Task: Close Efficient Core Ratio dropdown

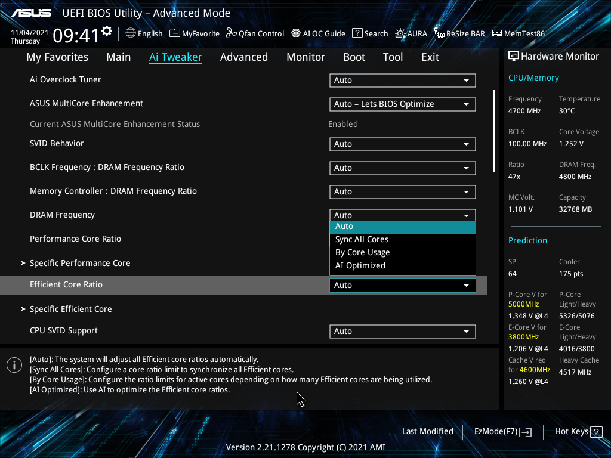Action: pyautogui.click(x=403, y=286)
